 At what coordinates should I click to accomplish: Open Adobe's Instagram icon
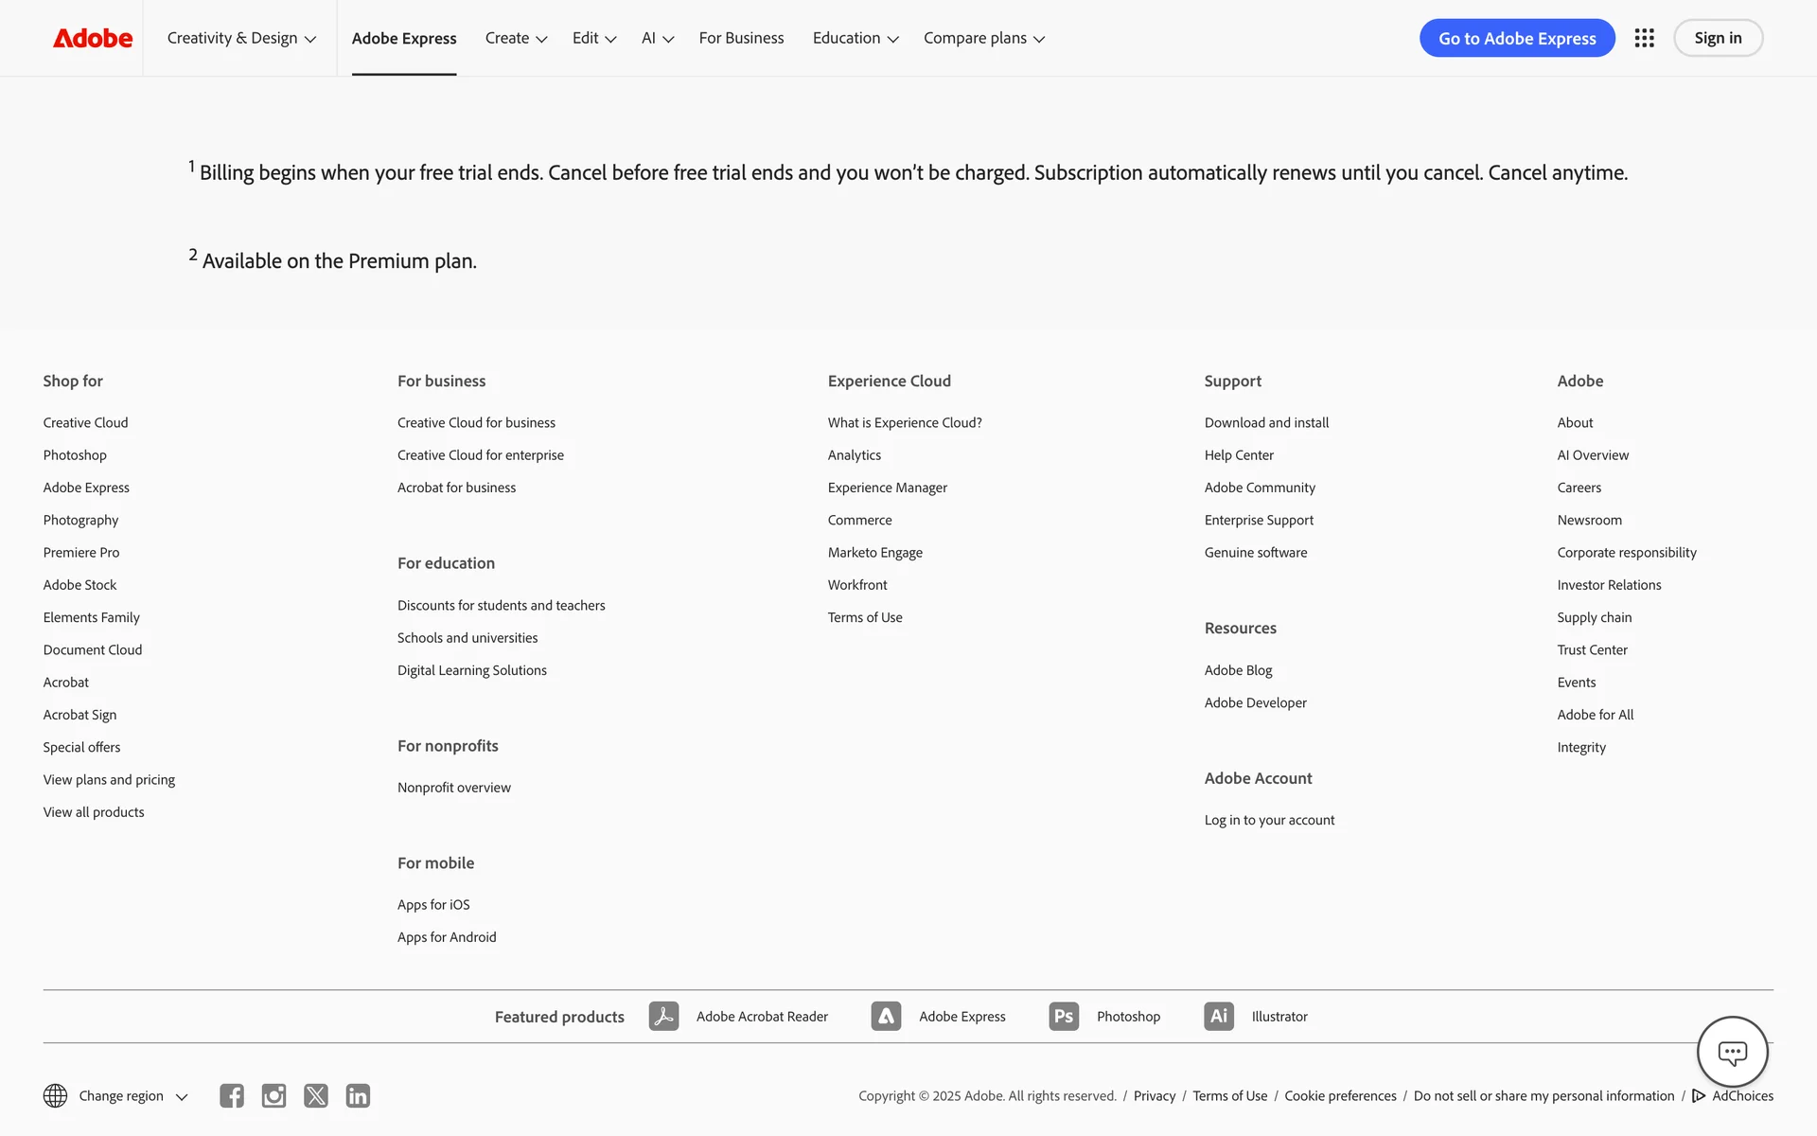click(273, 1095)
